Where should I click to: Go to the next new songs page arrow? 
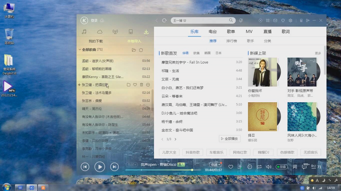(175, 139)
